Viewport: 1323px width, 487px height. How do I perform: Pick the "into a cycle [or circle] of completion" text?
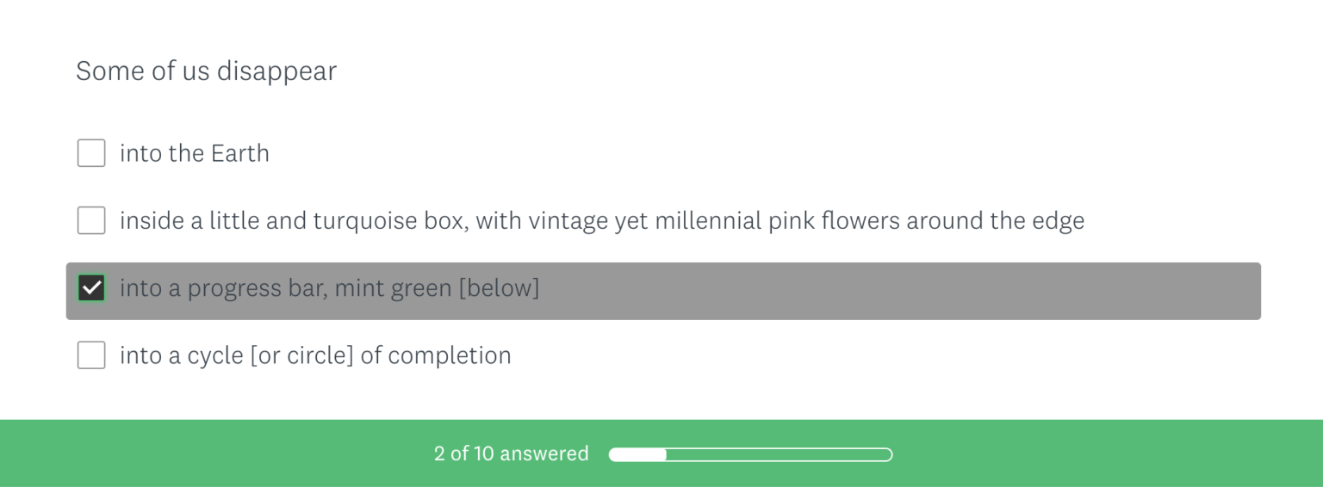pos(315,355)
